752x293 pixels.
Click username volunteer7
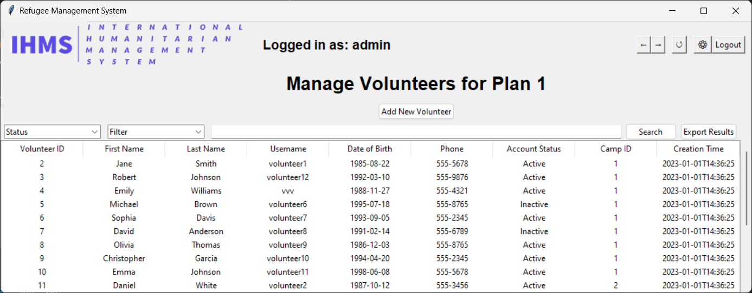pyautogui.click(x=288, y=218)
